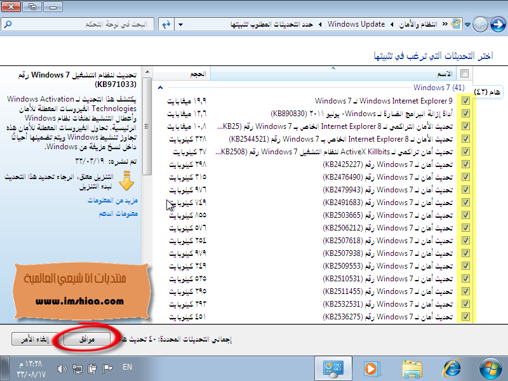Expand the breadcrumb double-chevron overflow
The width and height of the screenshot is (508, 381).
pos(445,24)
